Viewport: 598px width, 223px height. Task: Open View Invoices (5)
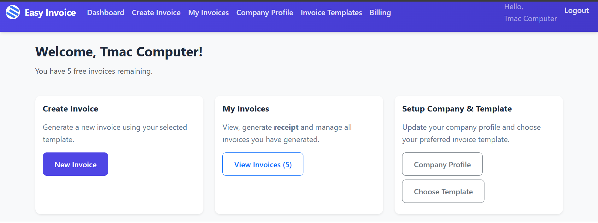click(263, 164)
